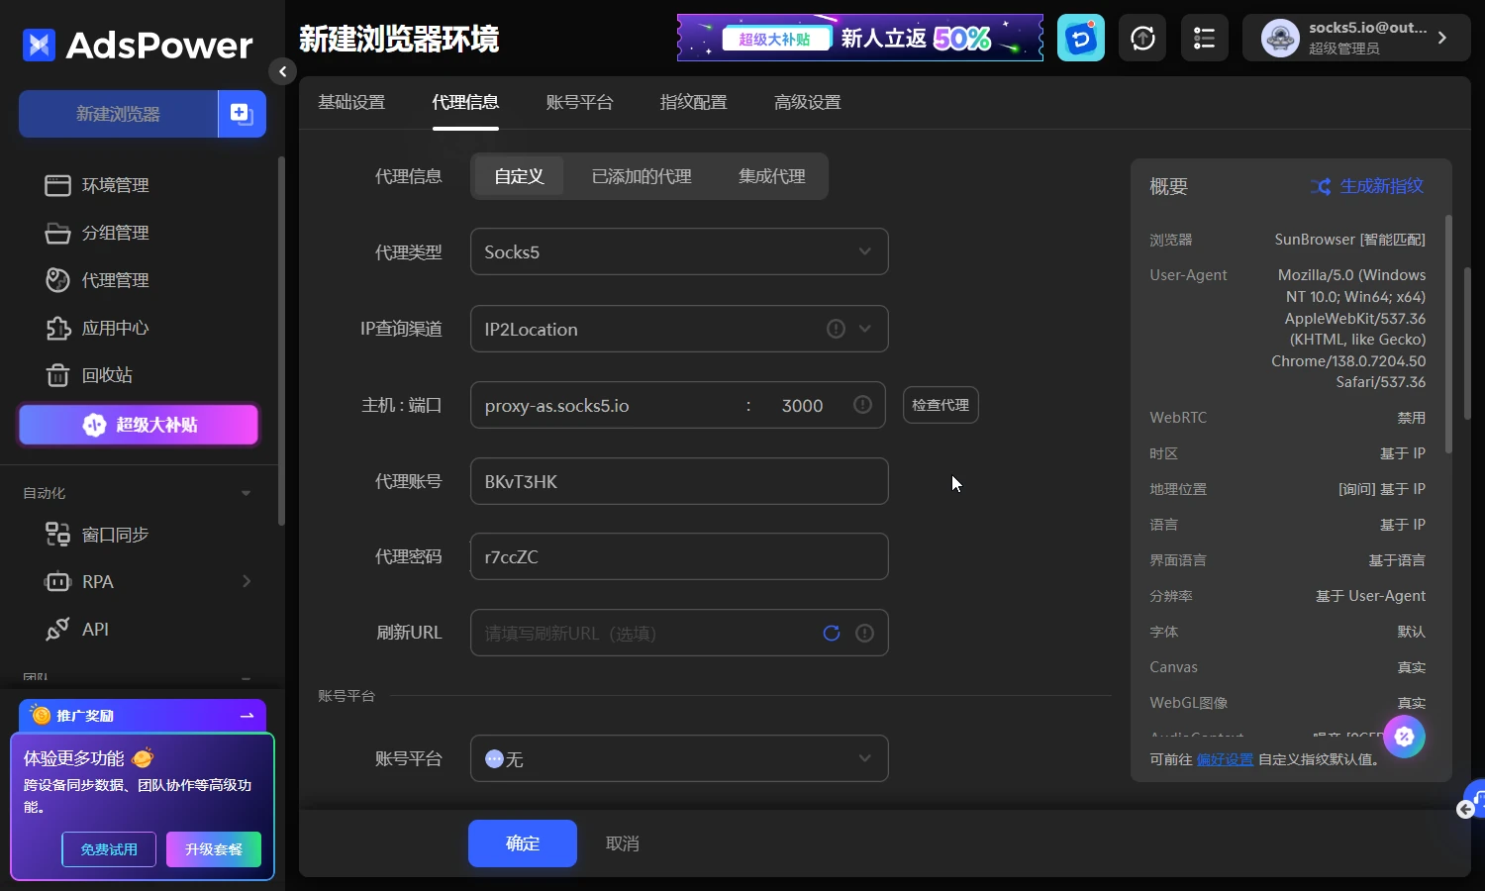Click the upload/update circle icon in the header
The height and width of the screenshot is (891, 1485).
tap(1142, 39)
